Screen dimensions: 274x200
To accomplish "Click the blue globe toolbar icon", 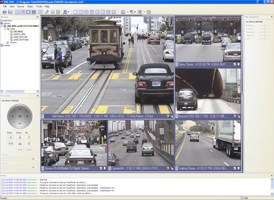I will 53,12.
